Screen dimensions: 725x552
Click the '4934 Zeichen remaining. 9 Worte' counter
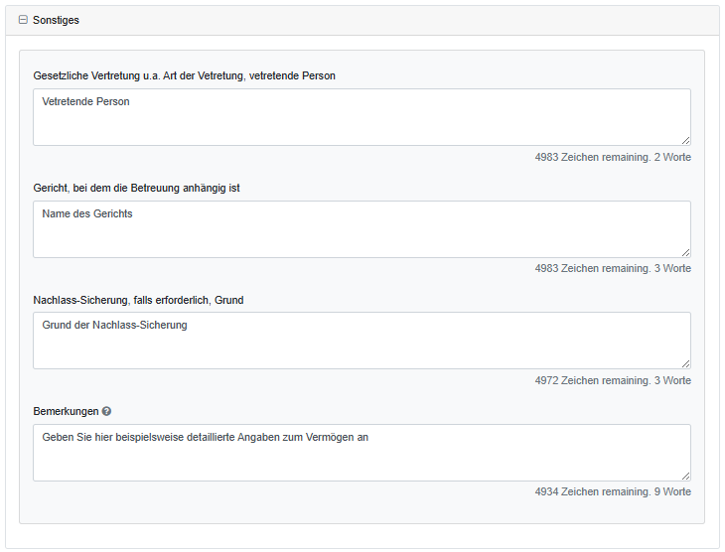click(x=612, y=491)
